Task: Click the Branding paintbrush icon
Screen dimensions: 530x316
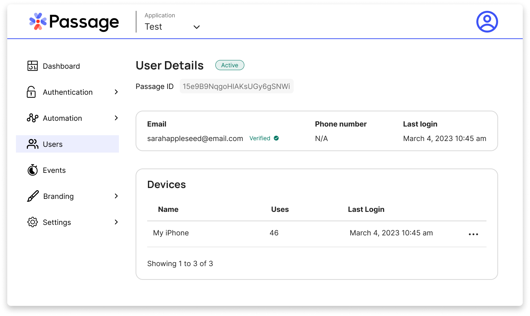Action: coord(32,196)
